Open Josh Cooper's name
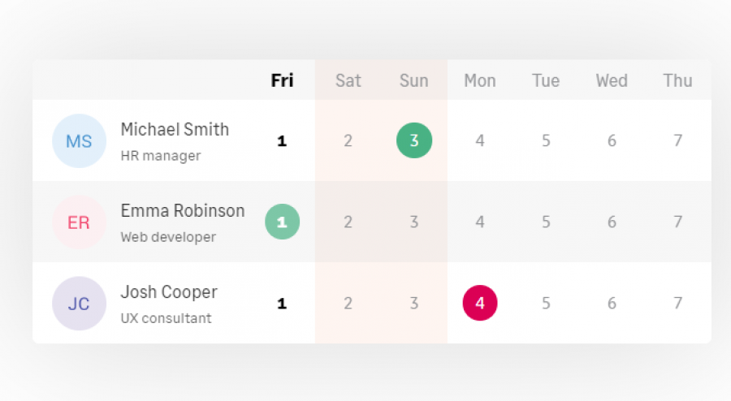731x401 pixels. [169, 292]
